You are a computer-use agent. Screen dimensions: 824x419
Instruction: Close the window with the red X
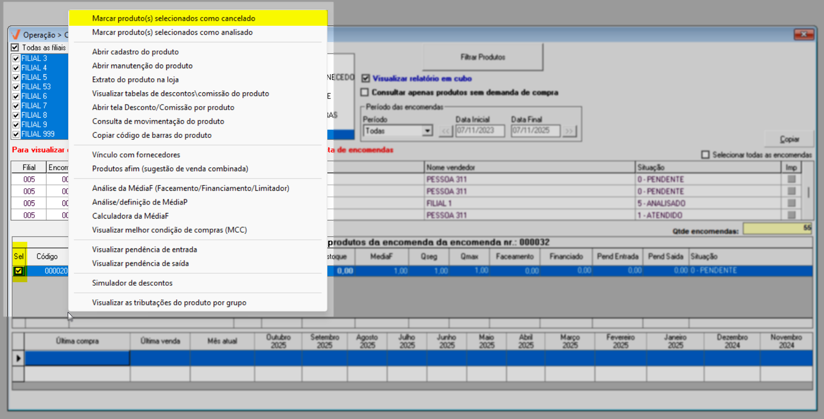tap(803, 34)
